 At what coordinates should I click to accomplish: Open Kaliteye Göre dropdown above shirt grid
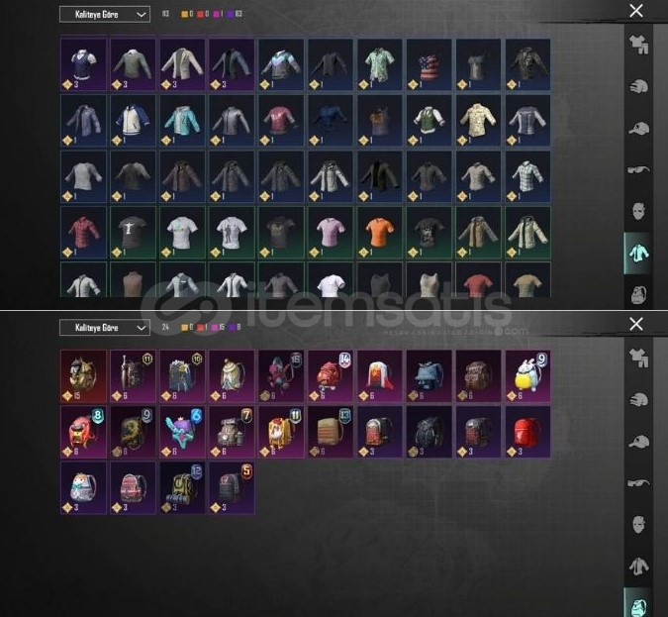105,15
